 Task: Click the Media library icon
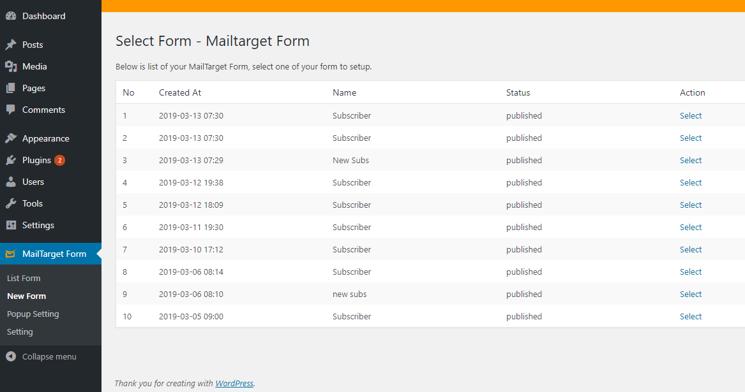click(x=11, y=66)
